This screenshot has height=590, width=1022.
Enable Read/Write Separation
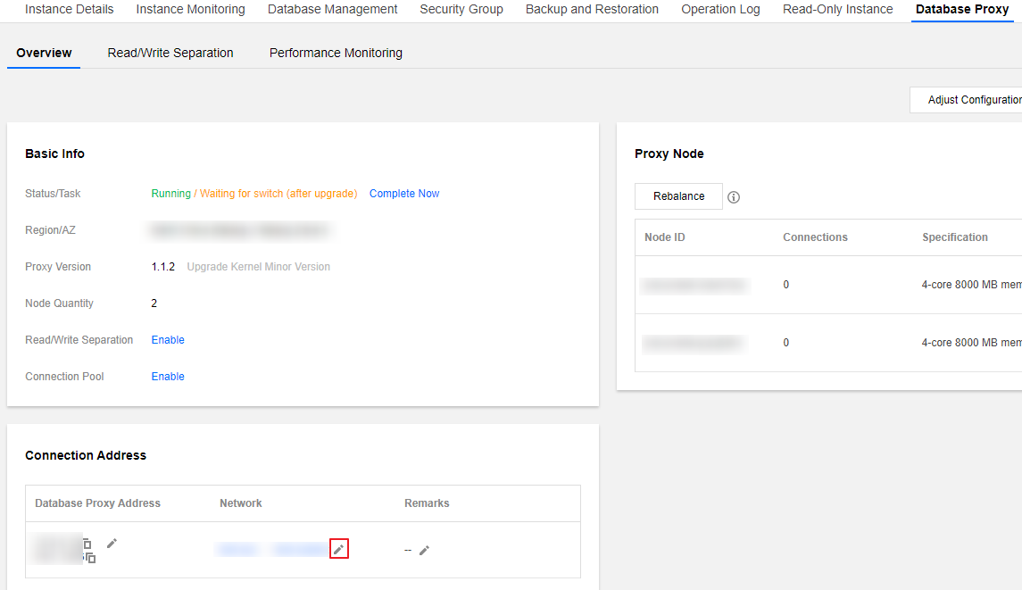click(168, 340)
